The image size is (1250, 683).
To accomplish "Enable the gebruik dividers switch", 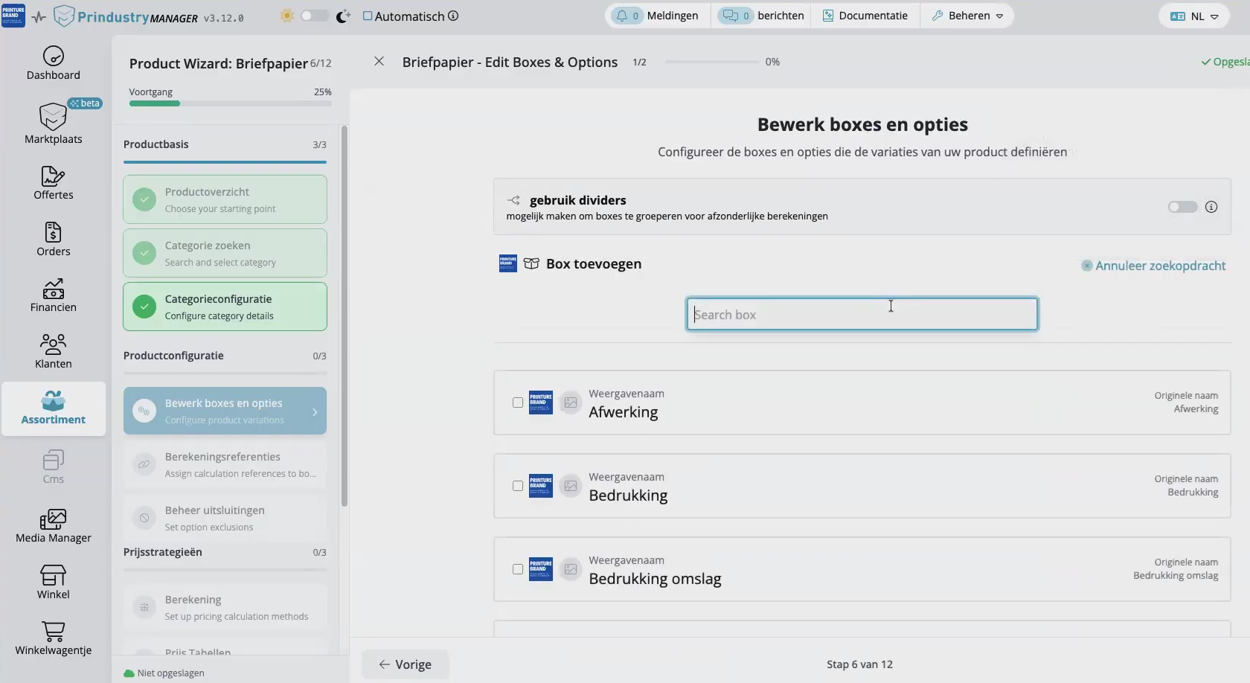I will tap(1182, 207).
